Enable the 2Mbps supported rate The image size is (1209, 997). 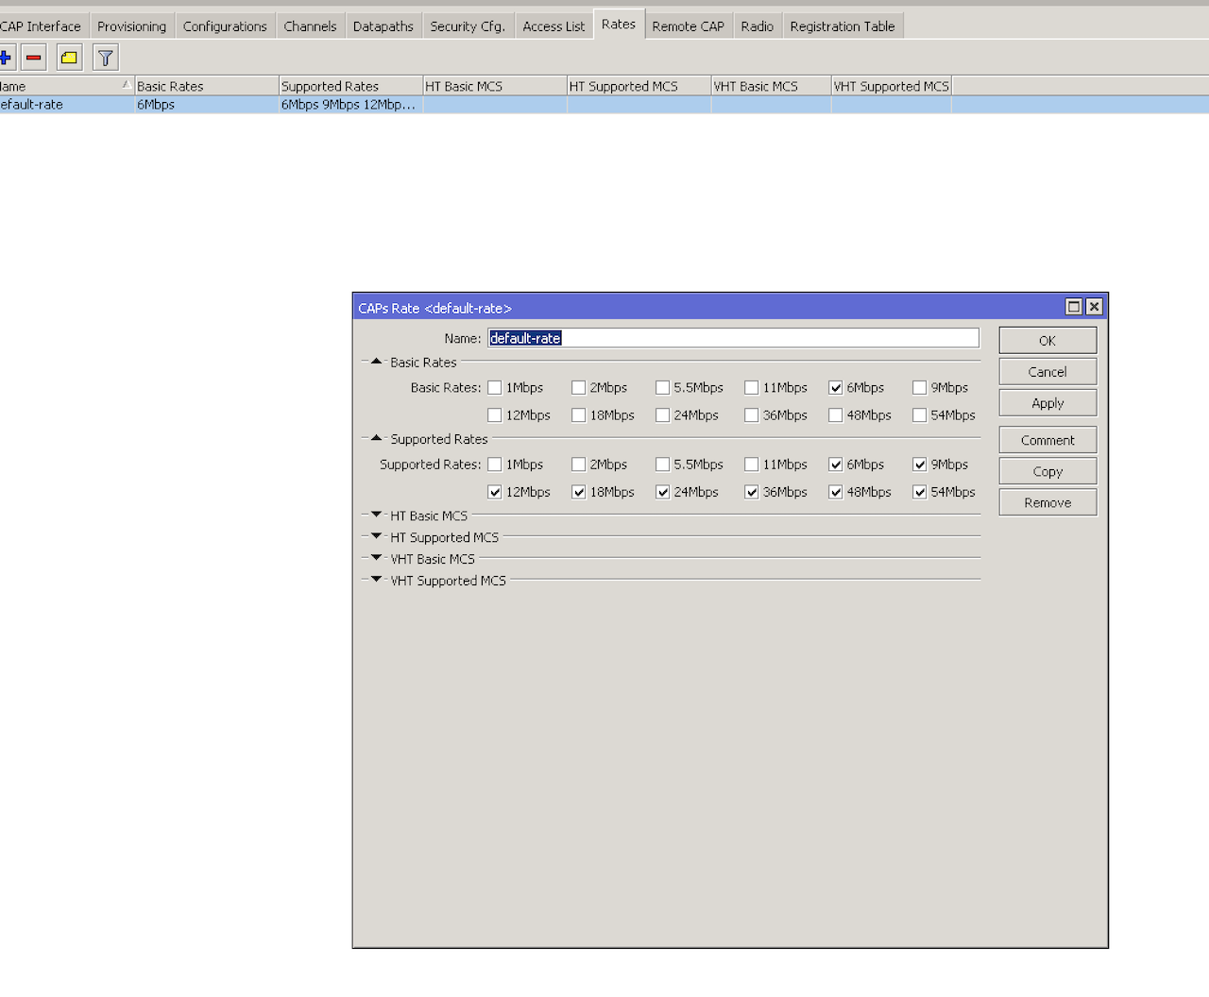tap(578, 464)
